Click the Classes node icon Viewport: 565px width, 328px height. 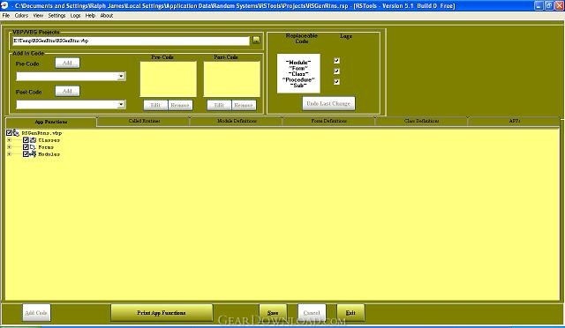click(33, 139)
